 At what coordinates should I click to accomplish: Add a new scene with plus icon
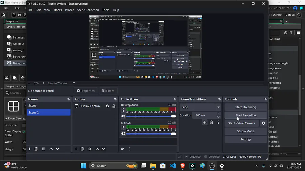29,149
